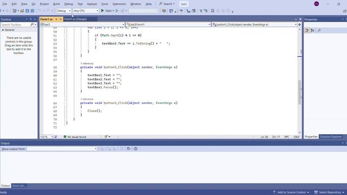Open the button1_Click member dropdown

click(x=254, y=24)
